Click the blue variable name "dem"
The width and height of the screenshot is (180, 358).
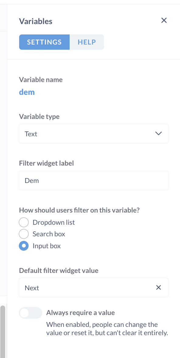27,92
